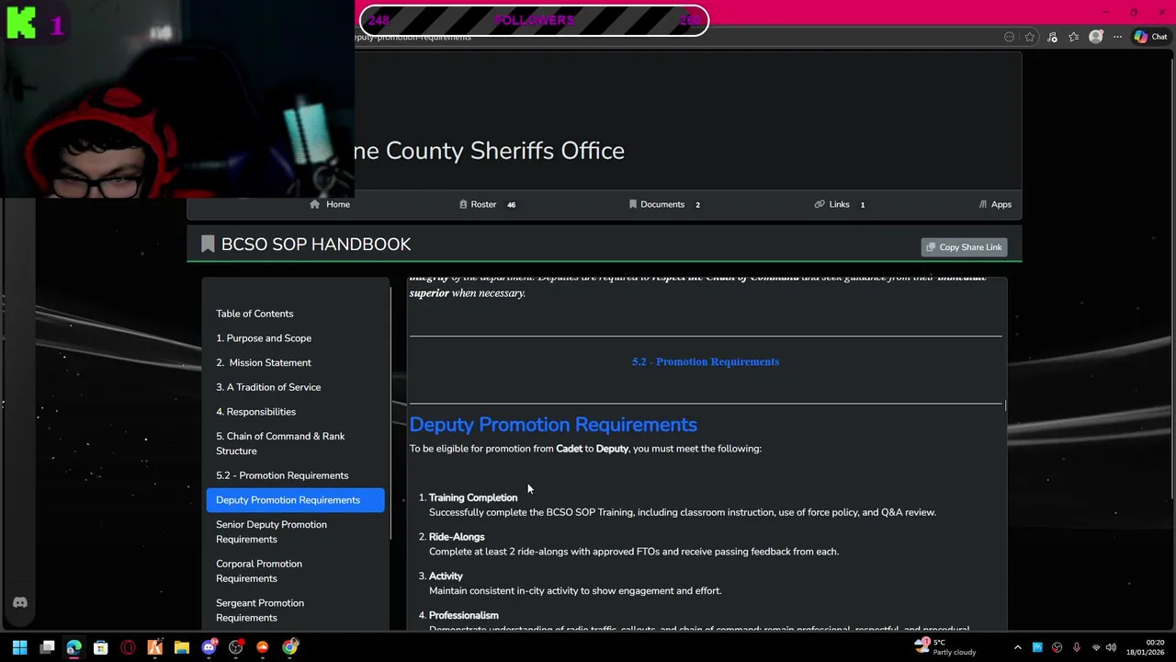
Task: Open the Roster tab
Action: 487,204
